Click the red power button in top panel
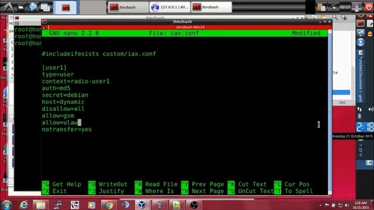This screenshot has width=374, height=210. (369, 7)
